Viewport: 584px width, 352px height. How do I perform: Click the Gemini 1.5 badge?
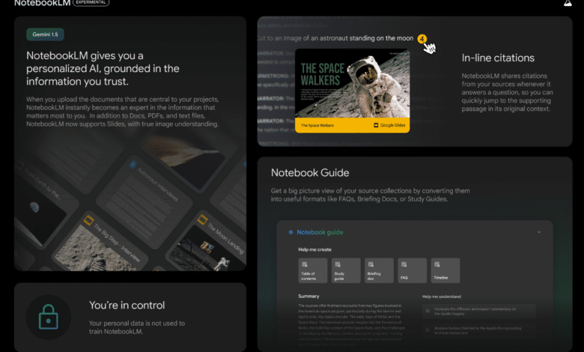coord(46,34)
